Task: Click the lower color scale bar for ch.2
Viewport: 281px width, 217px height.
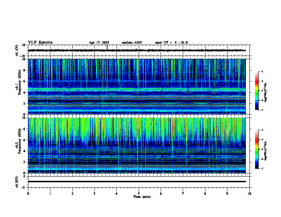Action: 257,149
